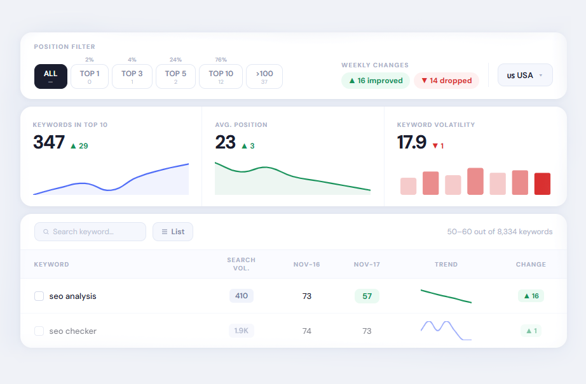
Task: Tick the seo analysis checkbox
Action: point(39,296)
